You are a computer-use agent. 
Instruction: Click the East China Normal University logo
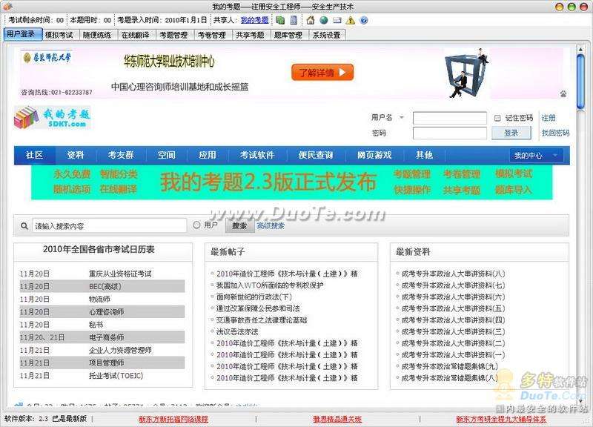(47, 57)
